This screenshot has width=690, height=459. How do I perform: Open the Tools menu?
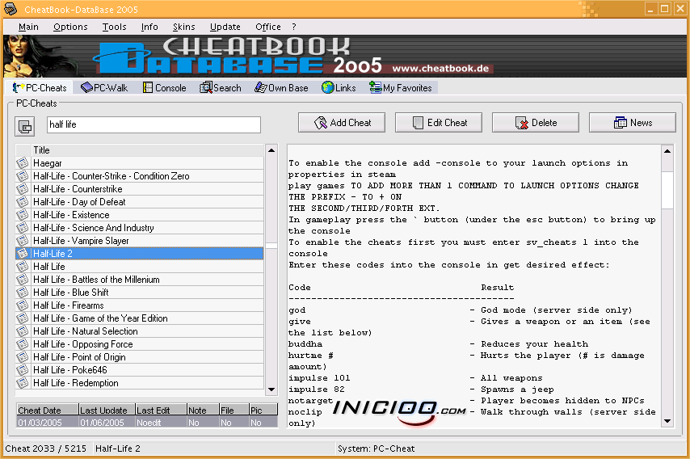click(x=115, y=27)
